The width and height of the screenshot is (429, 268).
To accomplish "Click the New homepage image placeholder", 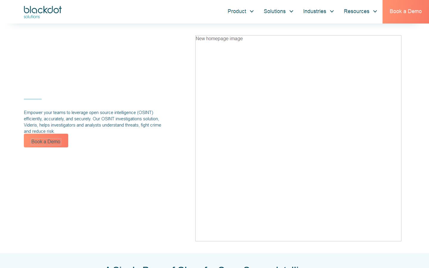I will [x=298, y=138].
